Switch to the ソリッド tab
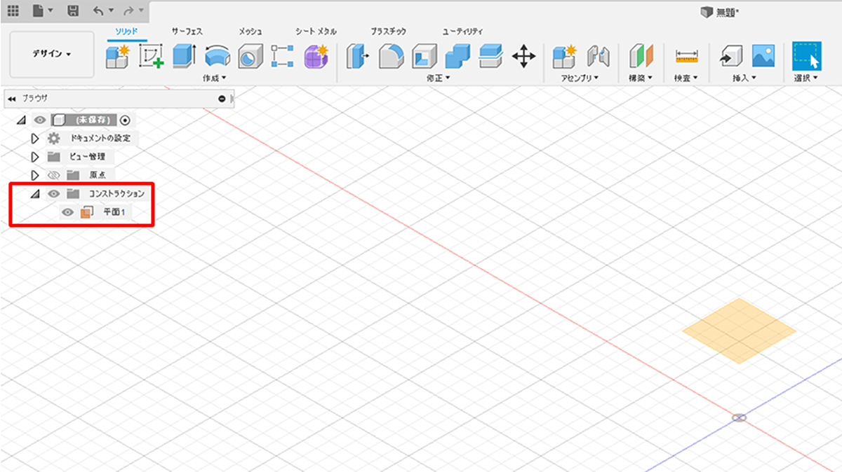 click(x=126, y=32)
